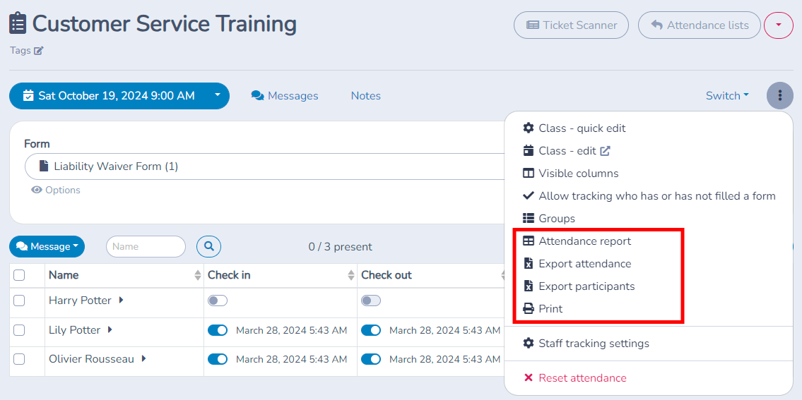Open the Messages link
Viewport: 802px width, 400px height.
[x=284, y=96]
